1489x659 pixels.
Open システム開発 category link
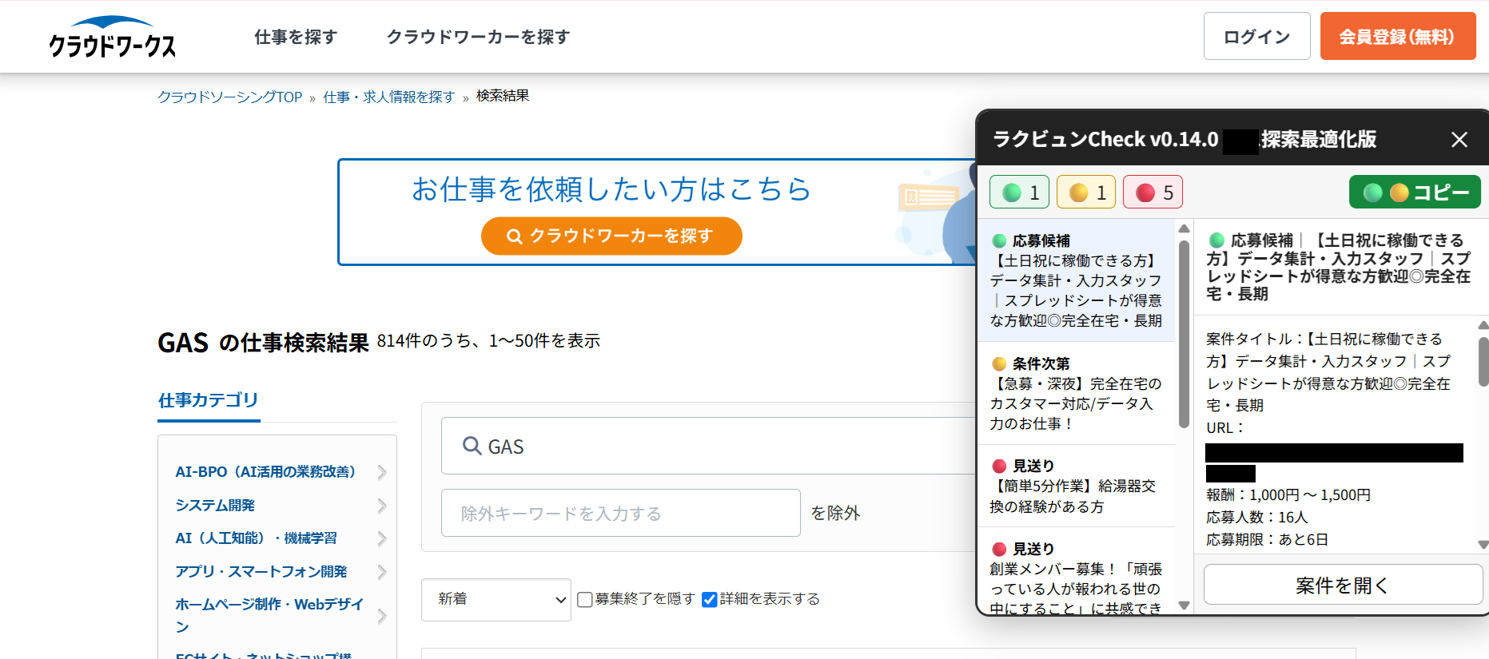(x=215, y=506)
